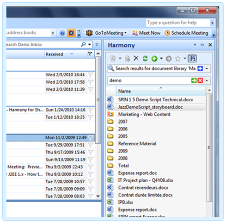Click the green refresh icon in Harmony
The width and height of the screenshot is (225, 222).
[x=145, y=59]
